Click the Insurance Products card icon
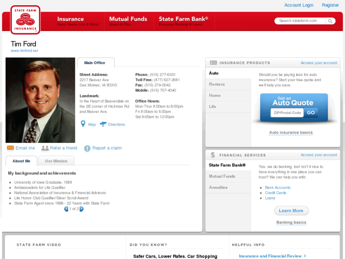The image size is (345, 259). [x=214, y=63]
